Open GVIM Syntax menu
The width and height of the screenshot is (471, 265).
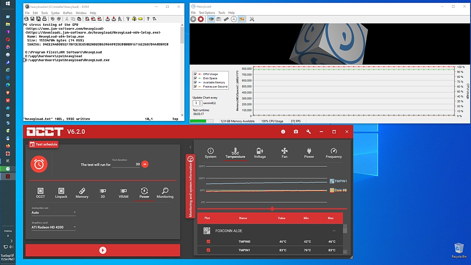coord(55,13)
